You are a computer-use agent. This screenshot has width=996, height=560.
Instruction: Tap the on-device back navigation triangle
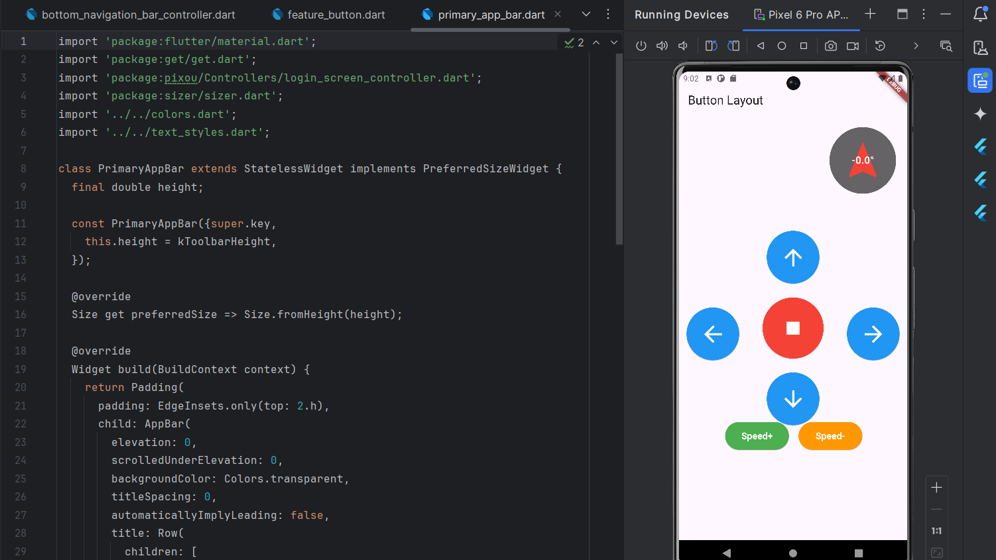(727, 553)
